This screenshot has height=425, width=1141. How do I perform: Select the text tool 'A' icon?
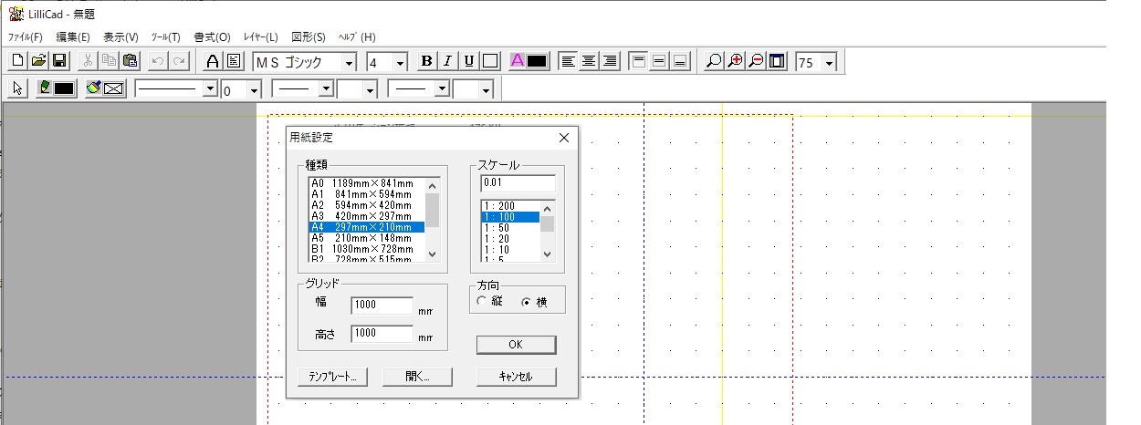pyautogui.click(x=212, y=61)
